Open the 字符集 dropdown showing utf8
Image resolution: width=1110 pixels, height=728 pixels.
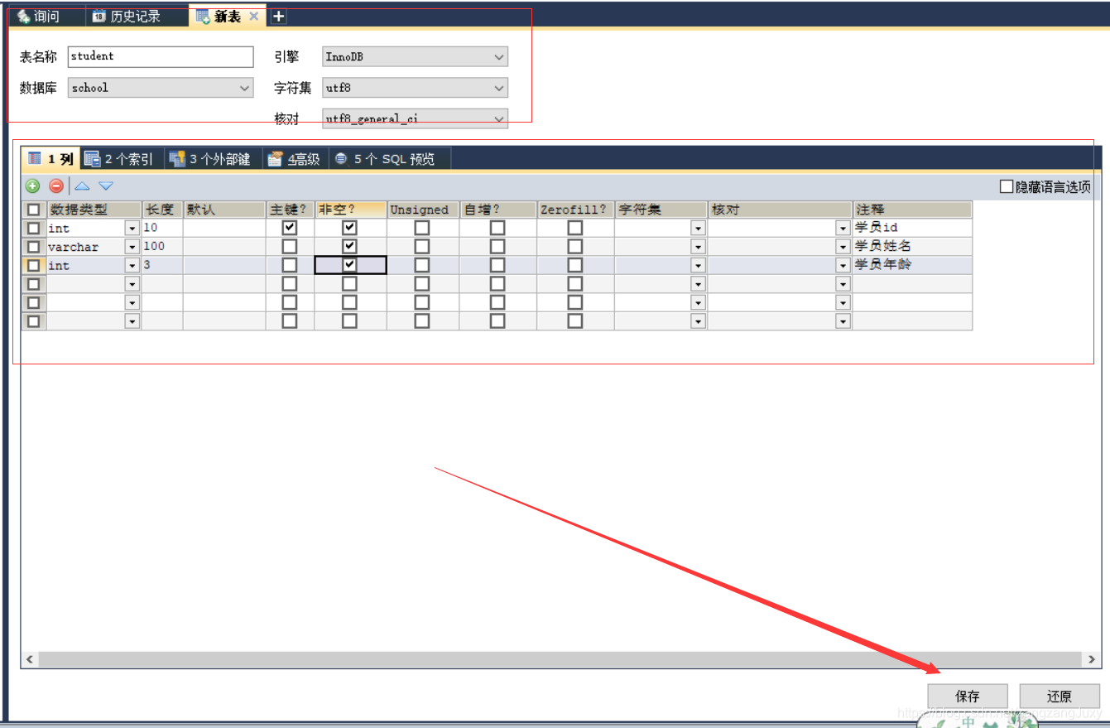tap(498, 87)
